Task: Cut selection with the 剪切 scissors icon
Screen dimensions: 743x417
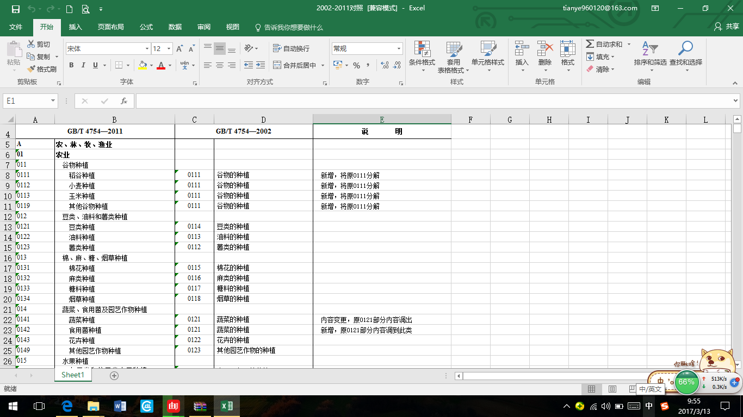Action: pos(38,44)
